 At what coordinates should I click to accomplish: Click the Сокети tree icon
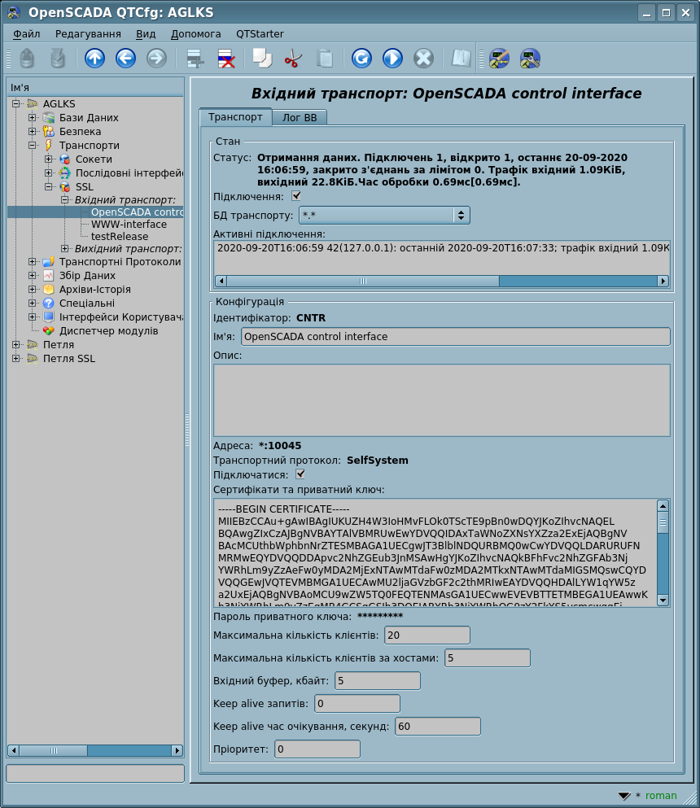point(65,159)
